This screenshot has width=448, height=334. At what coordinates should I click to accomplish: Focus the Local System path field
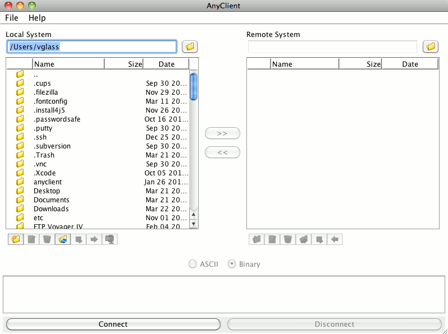[91, 47]
